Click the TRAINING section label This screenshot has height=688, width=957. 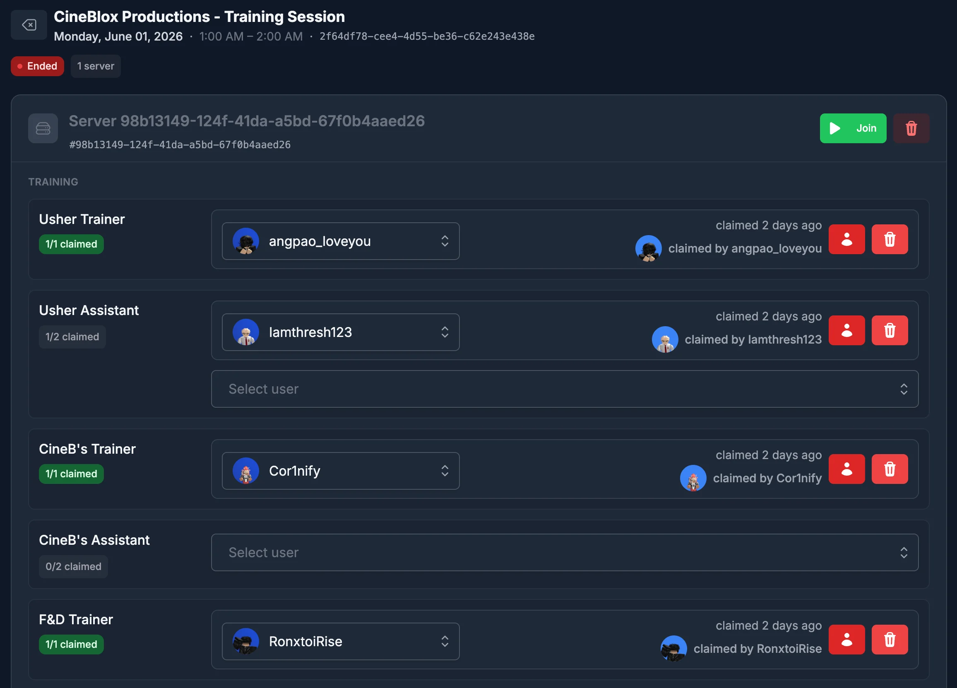point(53,182)
